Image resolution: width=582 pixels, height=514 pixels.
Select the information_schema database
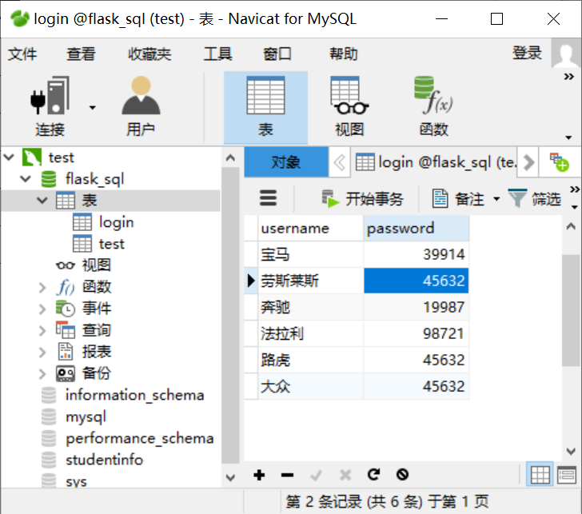pyautogui.click(x=134, y=395)
